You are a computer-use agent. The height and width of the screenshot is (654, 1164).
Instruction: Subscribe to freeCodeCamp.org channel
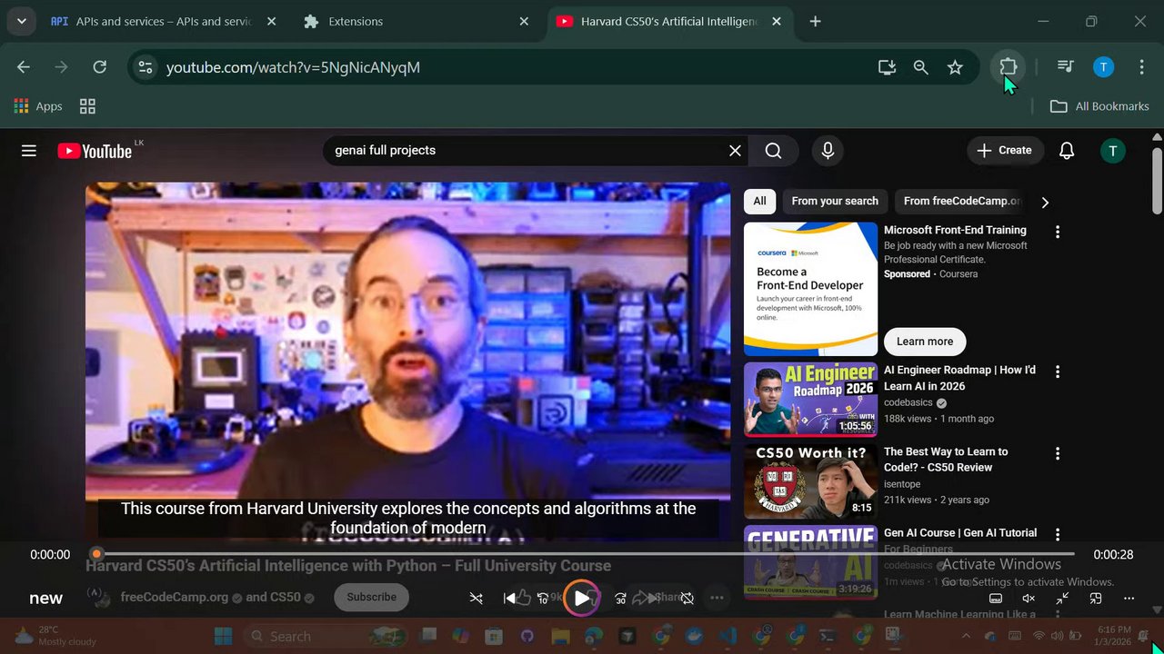(x=371, y=597)
